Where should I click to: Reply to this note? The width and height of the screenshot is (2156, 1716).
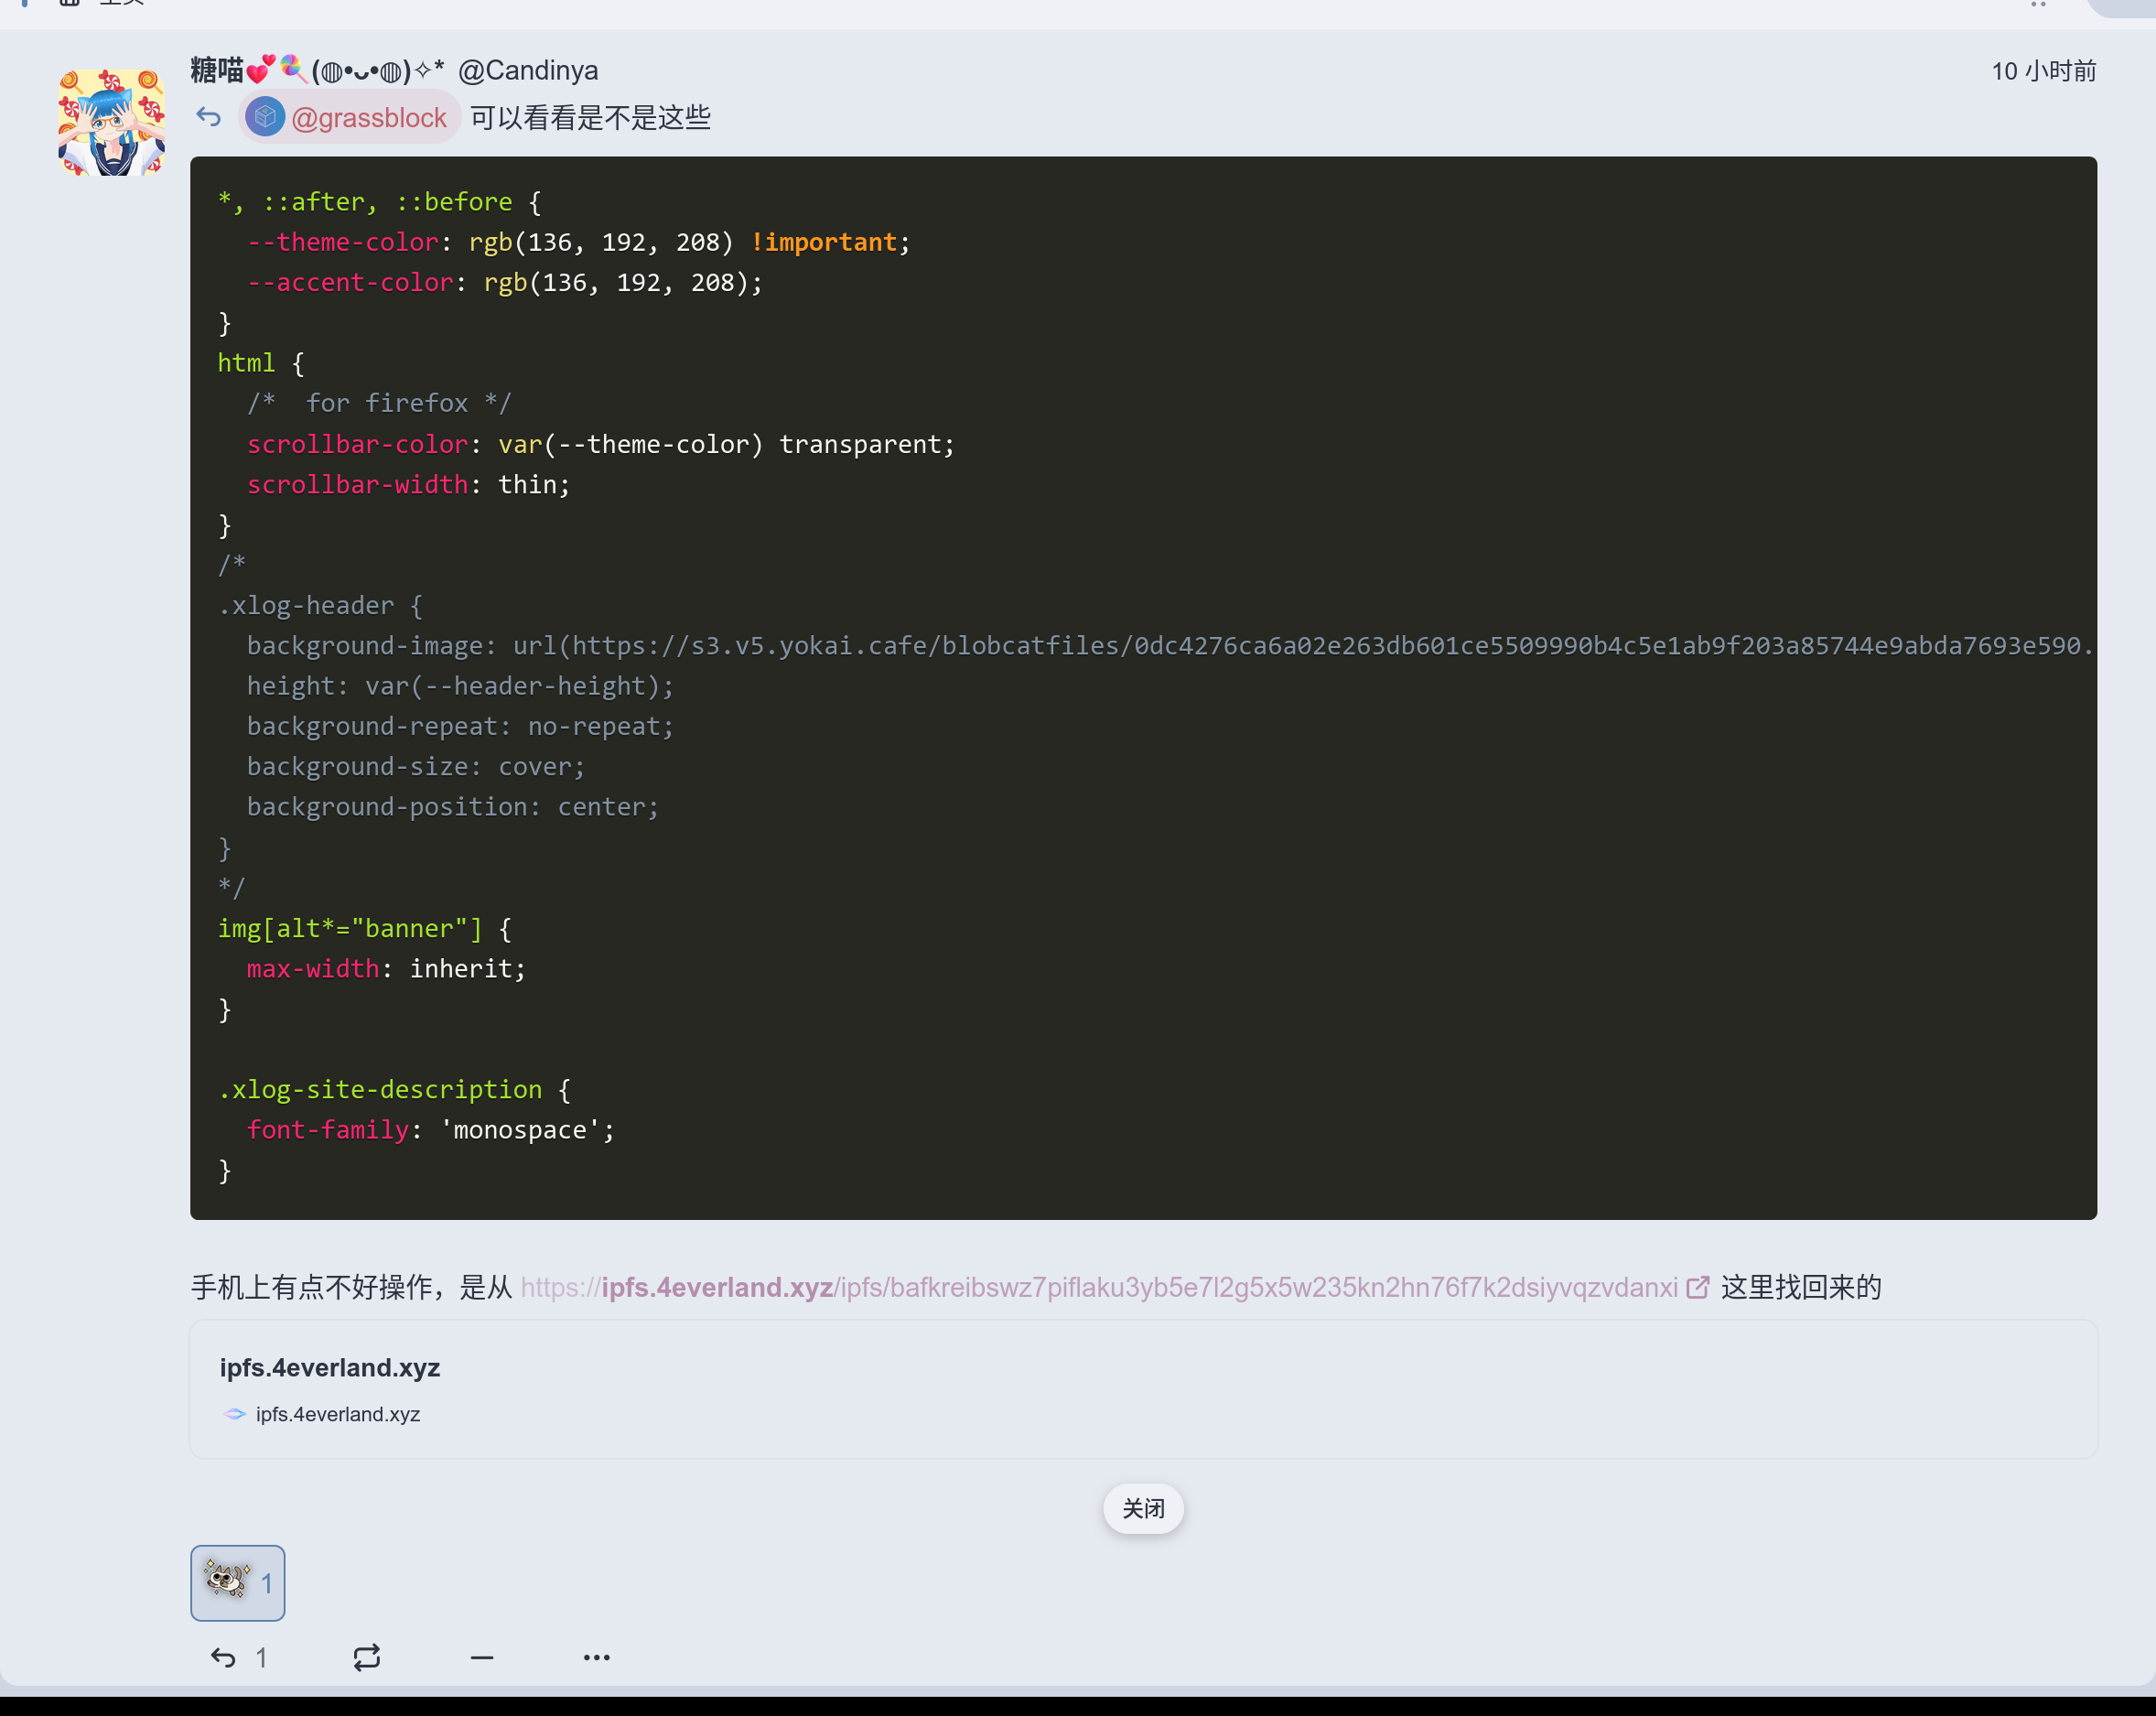(x=223, y=1657)
